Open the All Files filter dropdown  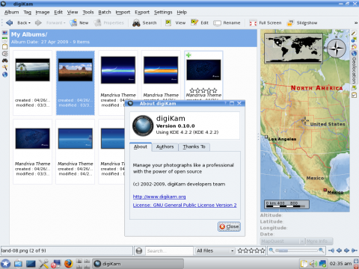coord(215,251)
